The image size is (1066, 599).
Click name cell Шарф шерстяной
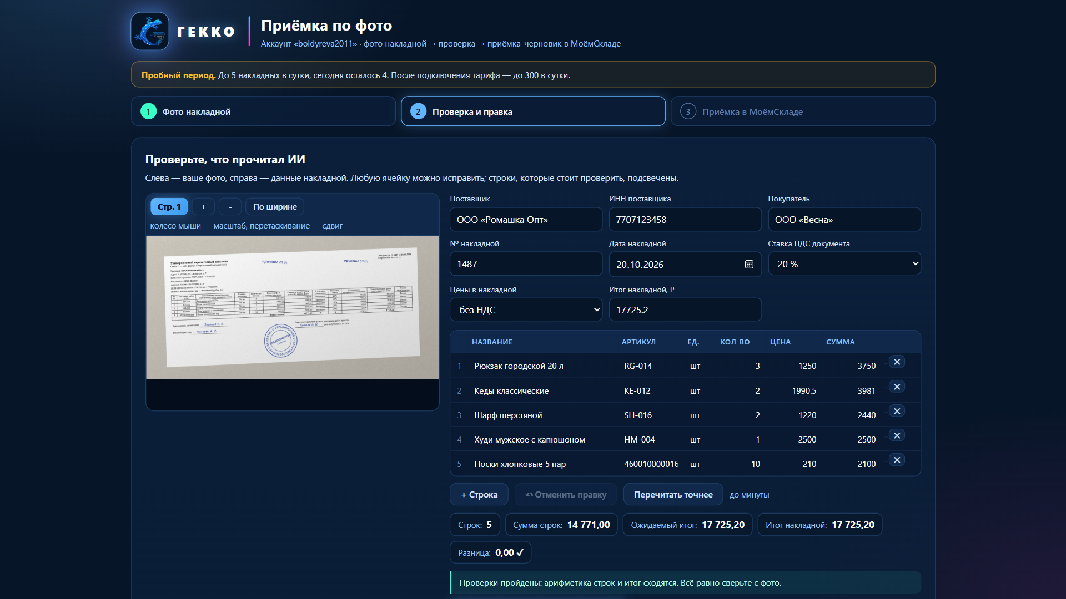coord(508,415)
